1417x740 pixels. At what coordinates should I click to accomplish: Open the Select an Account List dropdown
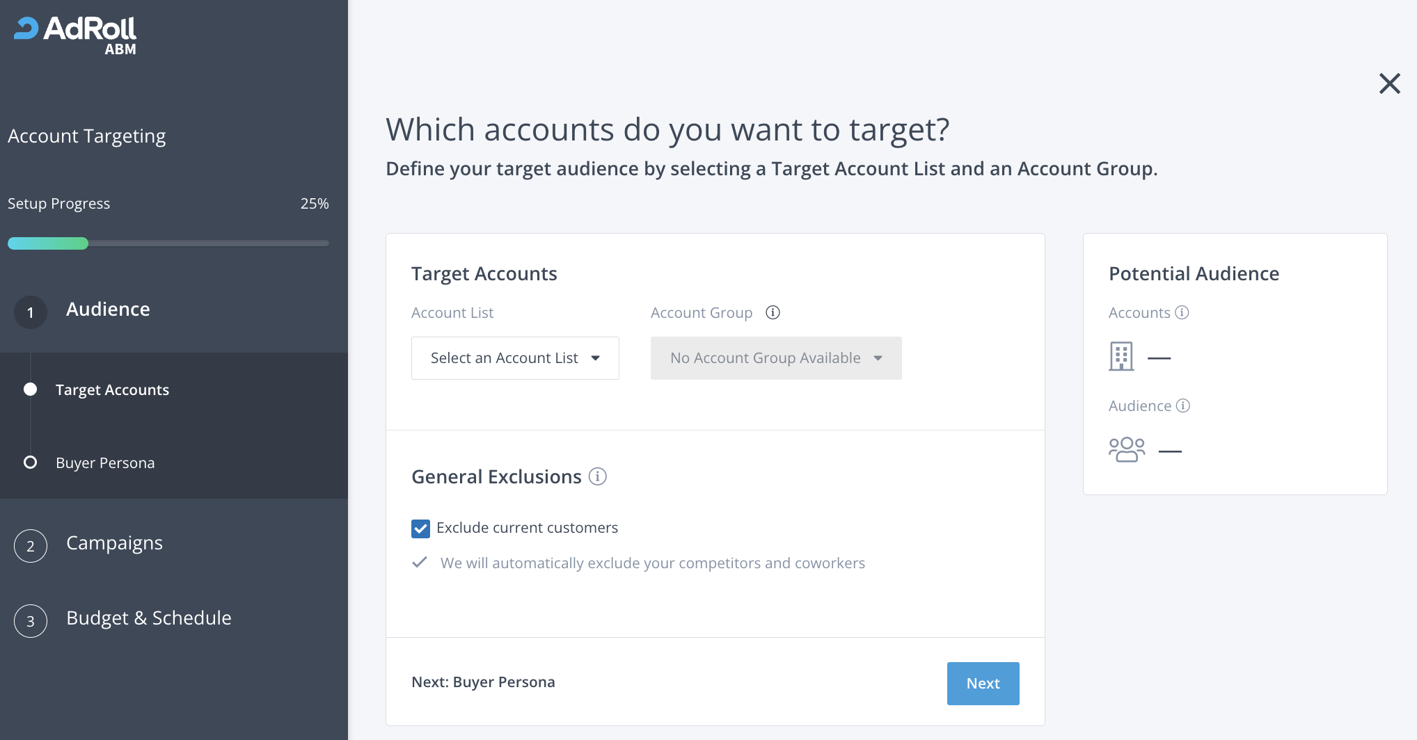click(515, 358)
